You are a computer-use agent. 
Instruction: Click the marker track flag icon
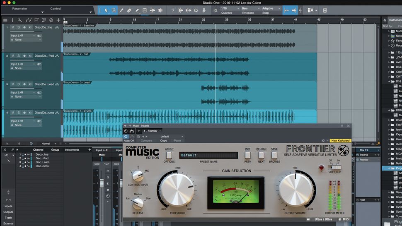point(36,20)
